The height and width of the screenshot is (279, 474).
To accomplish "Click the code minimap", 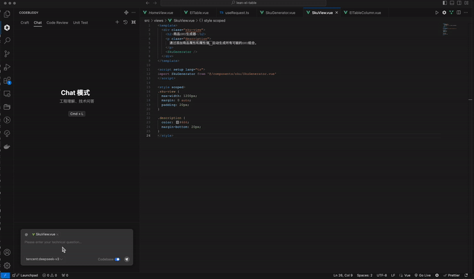I will 450,29.
